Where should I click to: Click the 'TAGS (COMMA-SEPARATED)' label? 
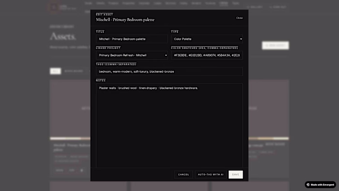116,64
